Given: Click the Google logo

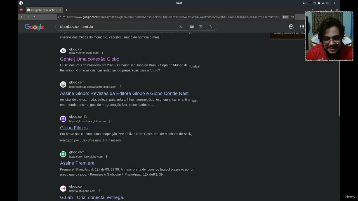Looking at the screenshot, I should coord(34,27).
